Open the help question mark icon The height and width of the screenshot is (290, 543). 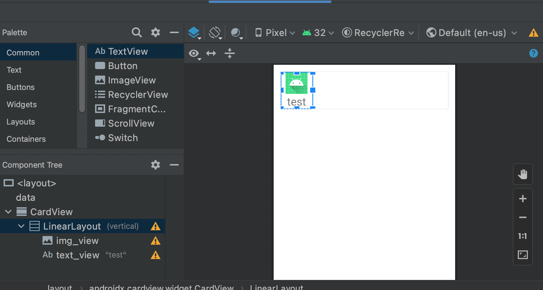click(533, 54)
